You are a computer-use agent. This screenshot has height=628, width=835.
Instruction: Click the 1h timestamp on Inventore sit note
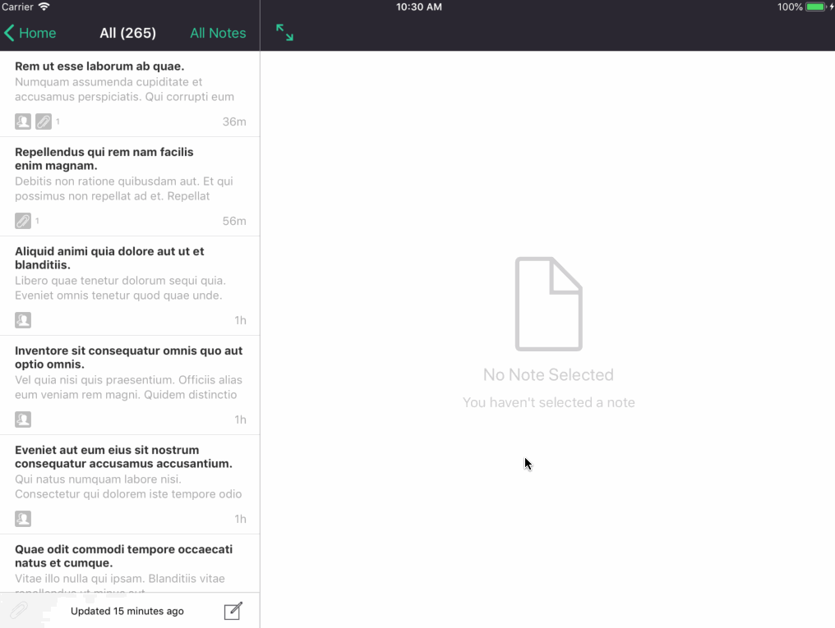pyautogui.click(x=240, y=419)
